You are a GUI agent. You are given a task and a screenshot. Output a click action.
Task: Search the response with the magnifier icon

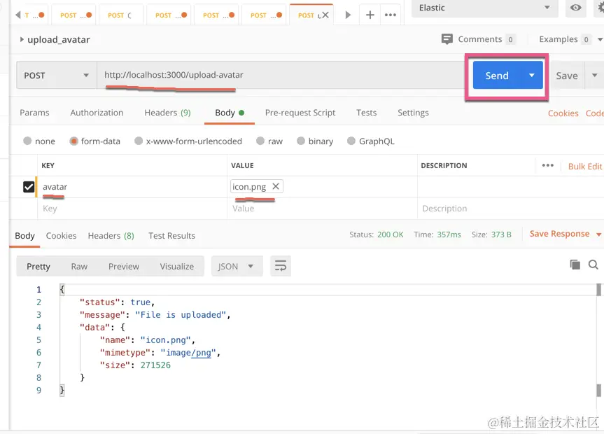pyautogui.click(x=594, y=265)
